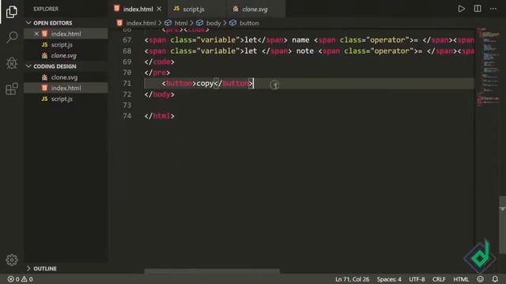The height and width of the screenshot is (284, 506).
Task: Click line number 71 in gutter
Action: click(x=127, y=84)
